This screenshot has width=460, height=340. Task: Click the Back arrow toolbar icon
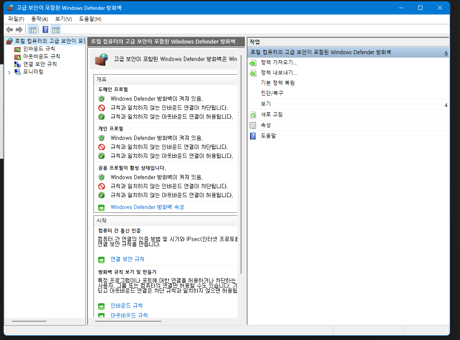pyautogui.click(x=9, y=29)
